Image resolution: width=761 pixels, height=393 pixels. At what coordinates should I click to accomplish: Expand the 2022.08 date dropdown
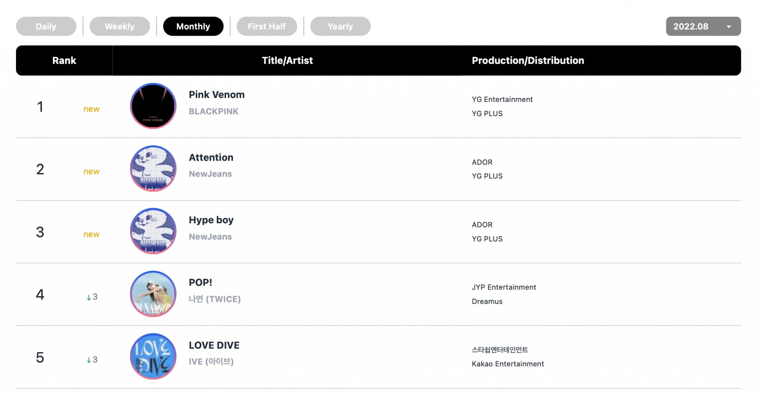(x=703, y=26)
